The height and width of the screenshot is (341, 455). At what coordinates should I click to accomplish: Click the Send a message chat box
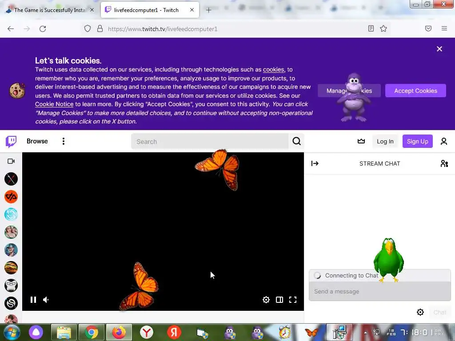click(379, 291)
